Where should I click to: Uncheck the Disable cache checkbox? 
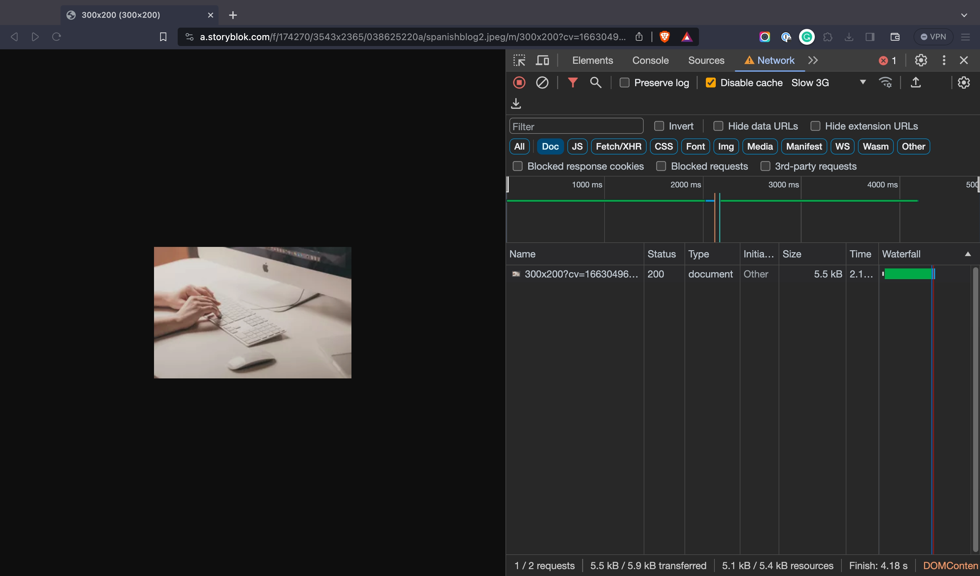710,83
